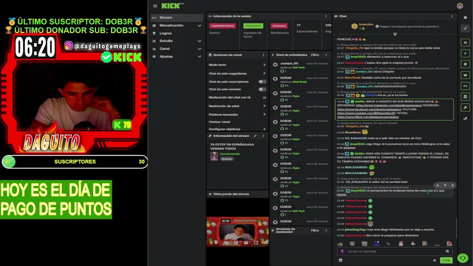Open the Chat panel options menu

452,16
